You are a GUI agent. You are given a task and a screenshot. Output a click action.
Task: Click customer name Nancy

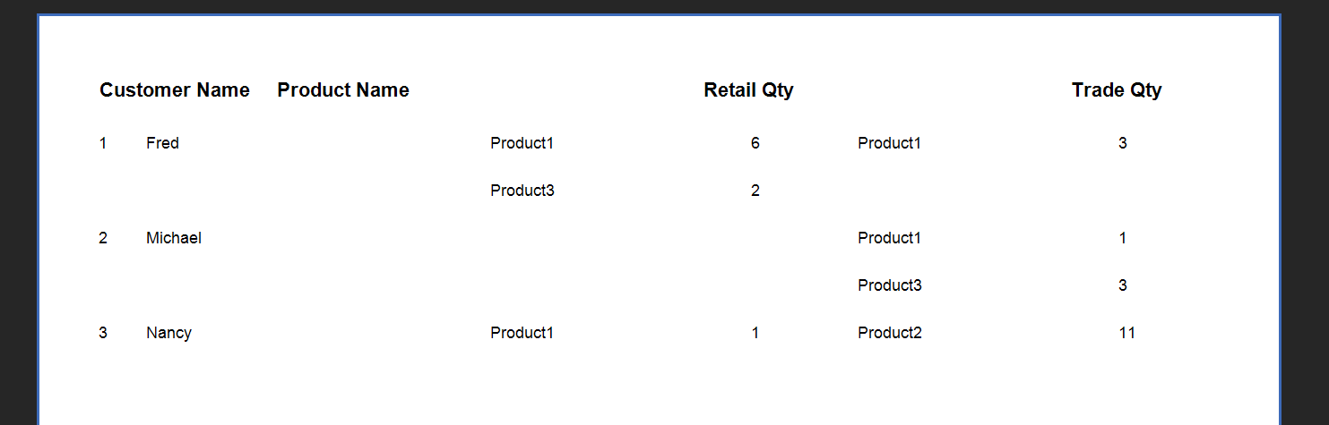click(x=168, y=333)
